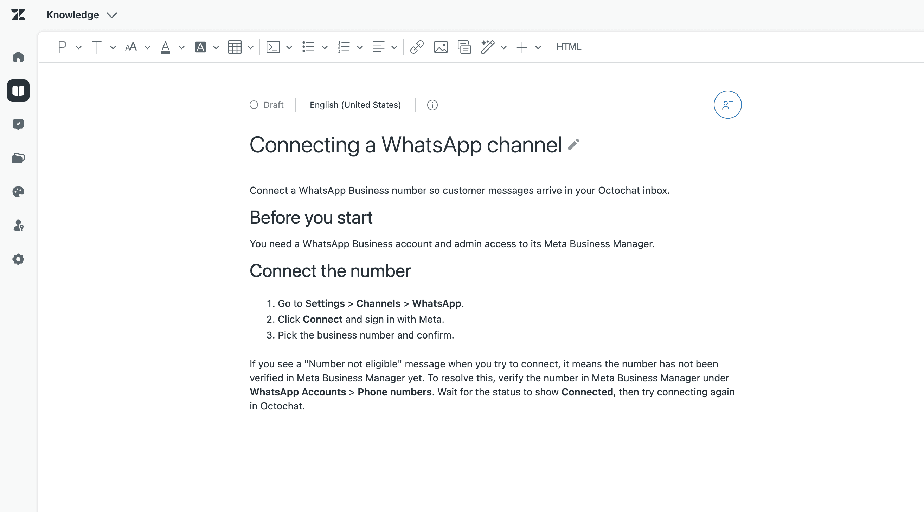The image size is (924, 512).
Task: Open the checkmark speech bubble sidebar icon
Action: [18, 124]
